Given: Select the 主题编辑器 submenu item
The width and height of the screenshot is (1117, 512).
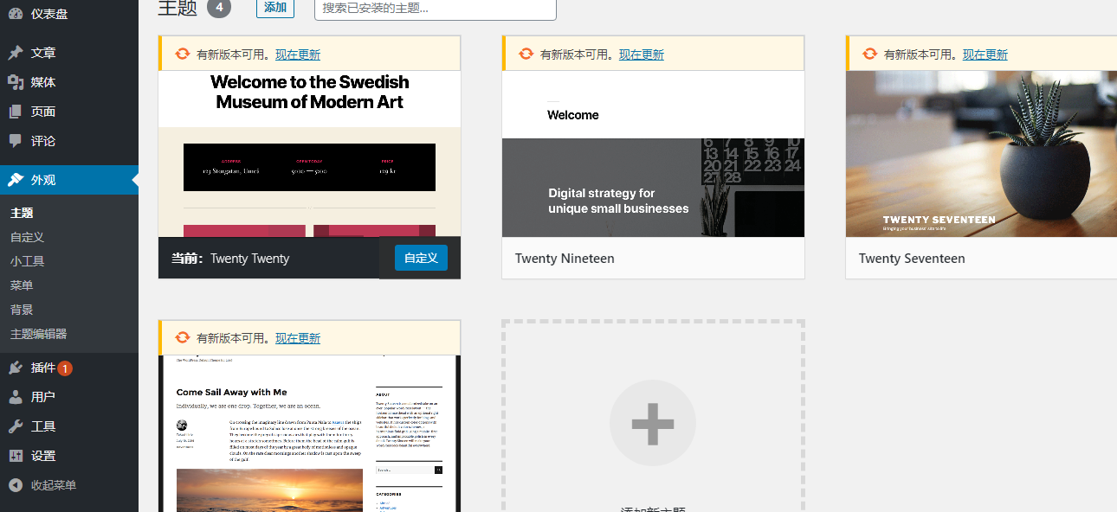Looking at the screenshot, I should (x=42, y=332).
